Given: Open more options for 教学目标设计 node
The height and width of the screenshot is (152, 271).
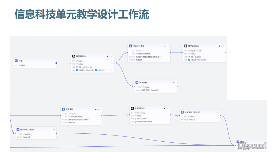Looking at the screenshot, I should coord(111,56).
